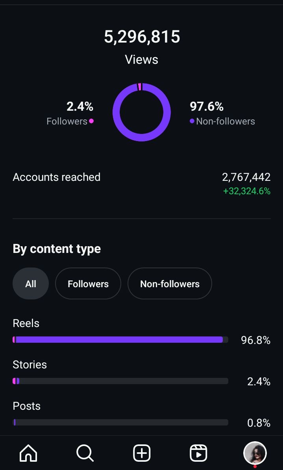Image resolution: width=283 pixels, height=470 pixels.
Task: Tap the Create post plus icon
Action: click(x=141, y=453)
